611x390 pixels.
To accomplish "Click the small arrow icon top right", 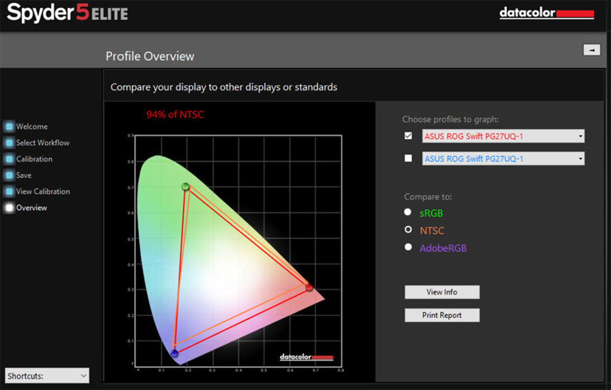I will click(592, 50).
